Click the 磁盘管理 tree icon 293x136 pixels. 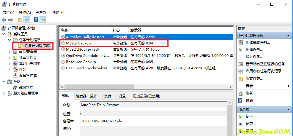(15, 87)
